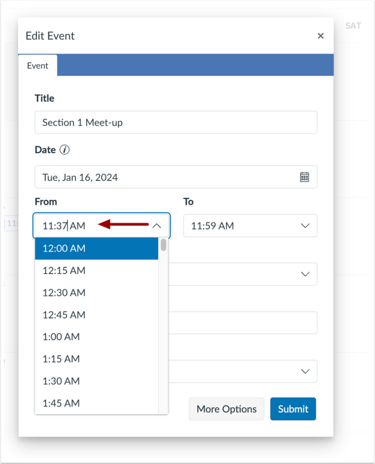Click the More Options button
375x464 pixels.
(227, 409)
